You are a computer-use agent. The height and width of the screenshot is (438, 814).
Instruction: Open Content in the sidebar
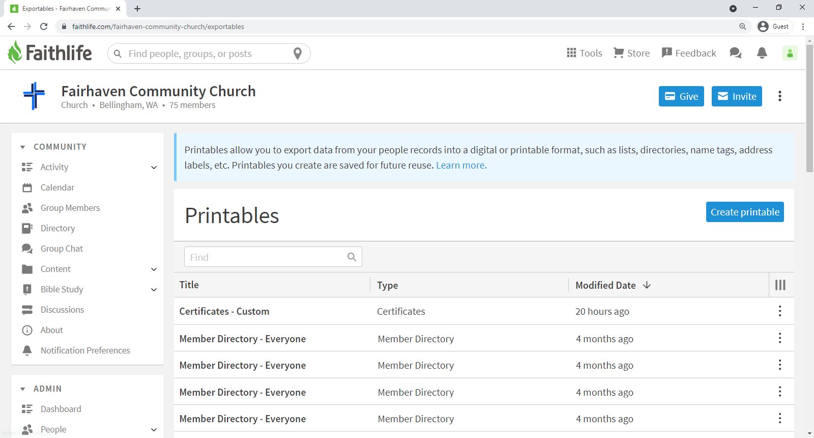point(55,269)
